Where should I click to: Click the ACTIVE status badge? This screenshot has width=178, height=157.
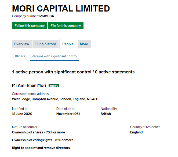coord(54,86)
